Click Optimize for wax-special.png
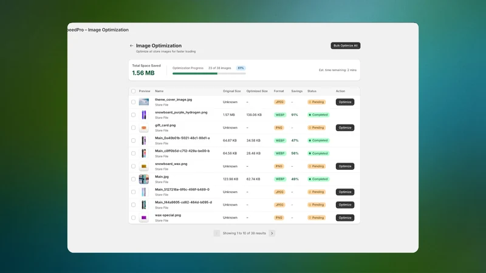The width and height of the screenshot is (486, 273). click(x=345, y=218)
